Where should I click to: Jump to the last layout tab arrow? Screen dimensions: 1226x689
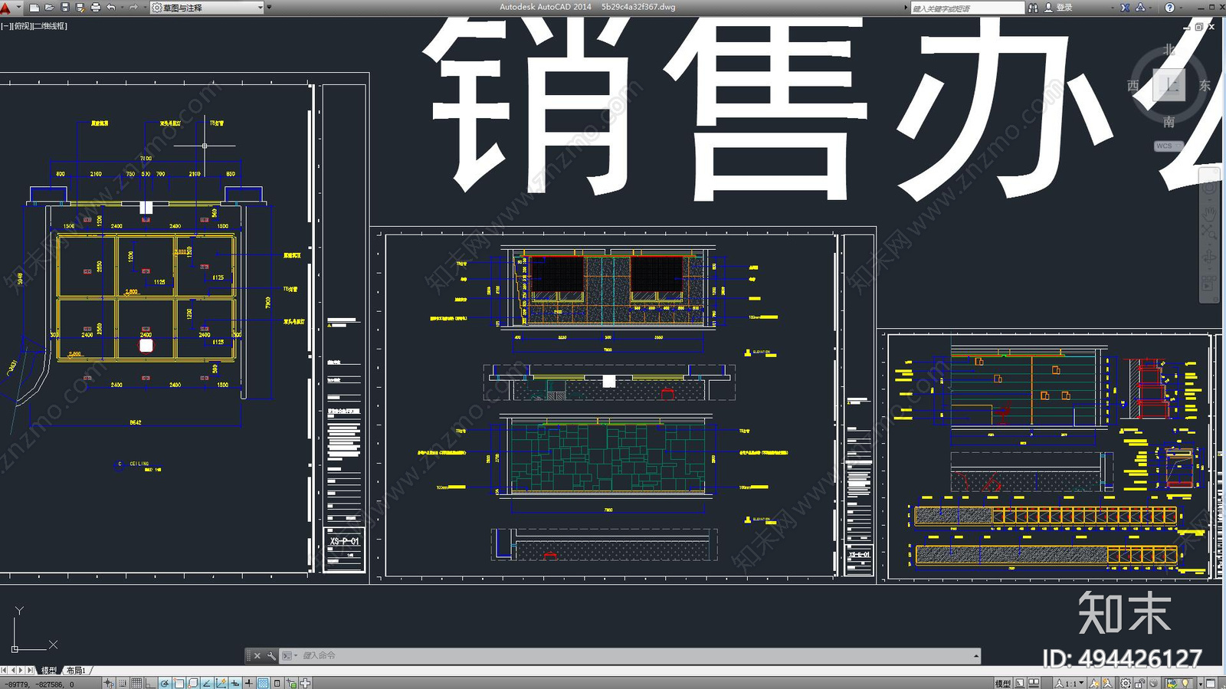pos(31,671)
